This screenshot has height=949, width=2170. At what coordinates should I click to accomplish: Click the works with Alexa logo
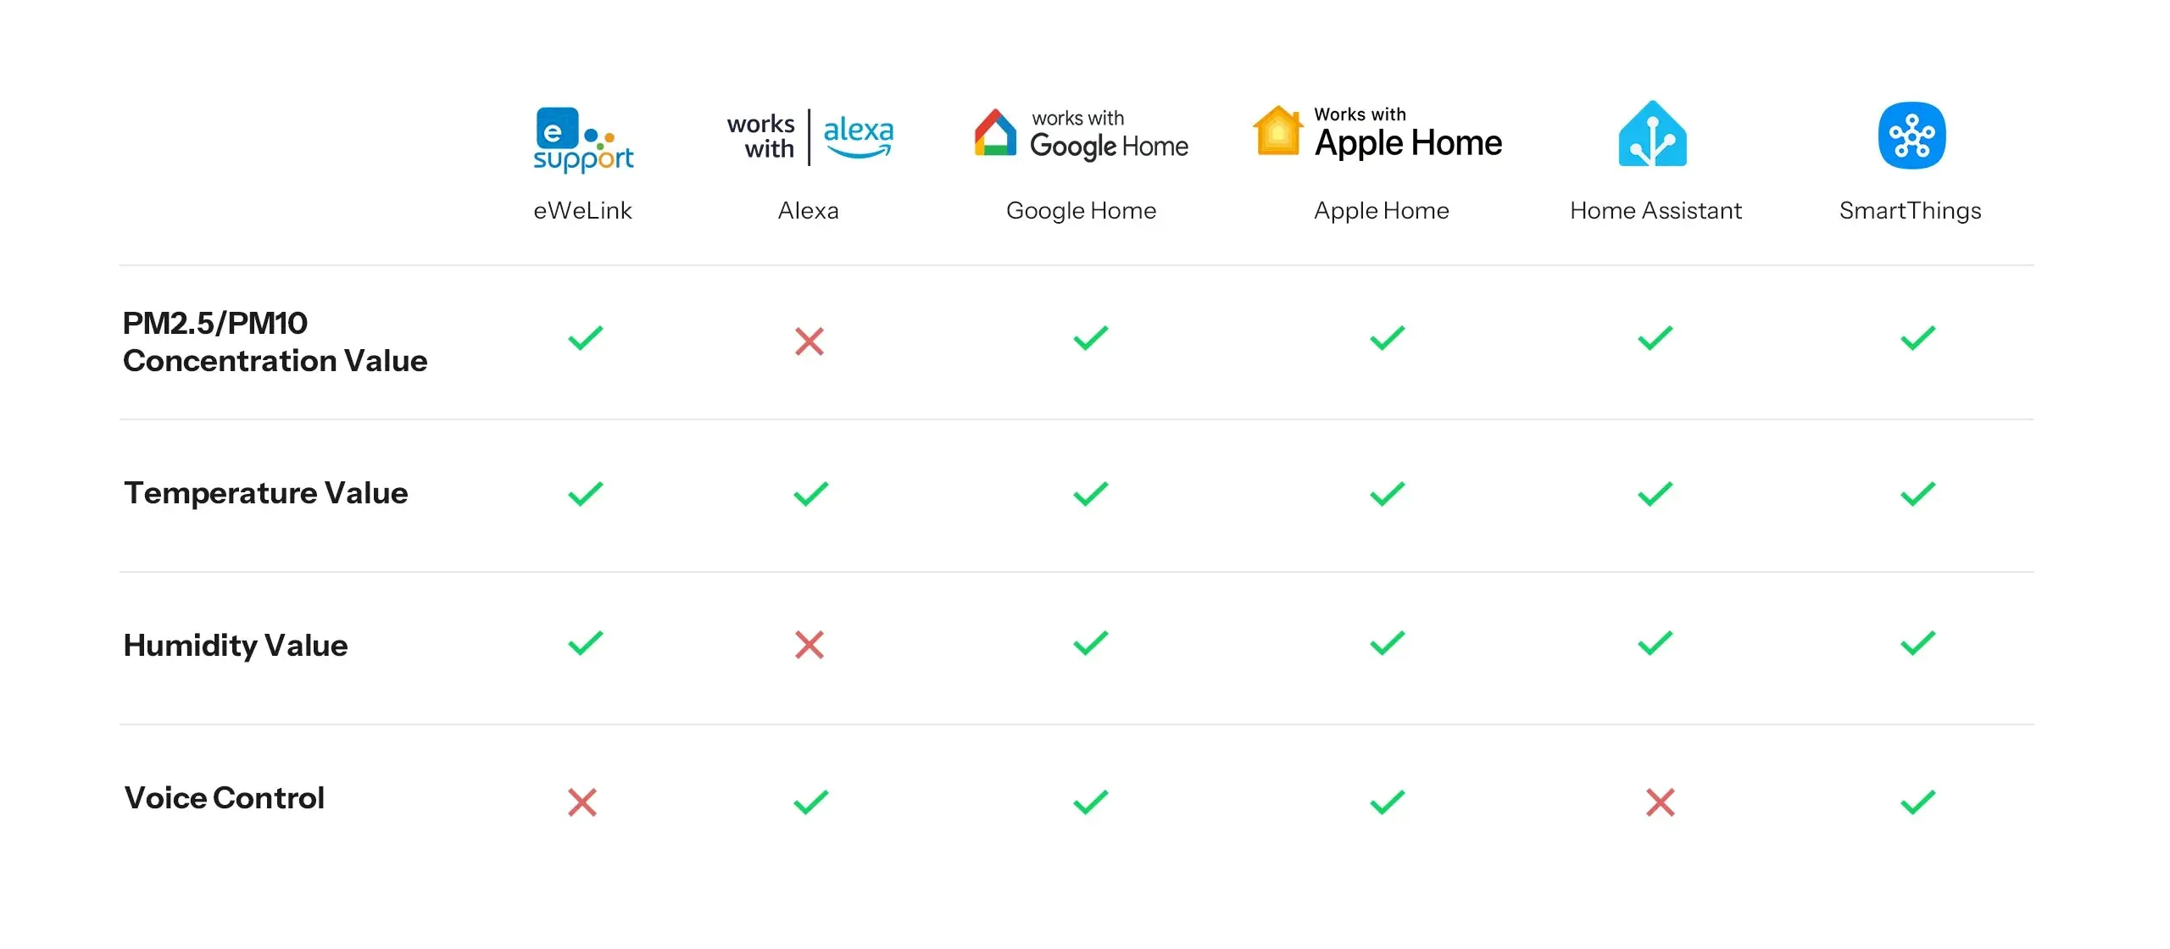pos(810,137)
